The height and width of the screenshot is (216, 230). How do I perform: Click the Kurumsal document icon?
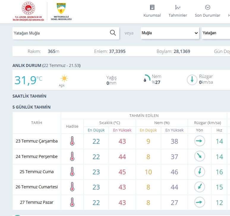tap(152, 7)
